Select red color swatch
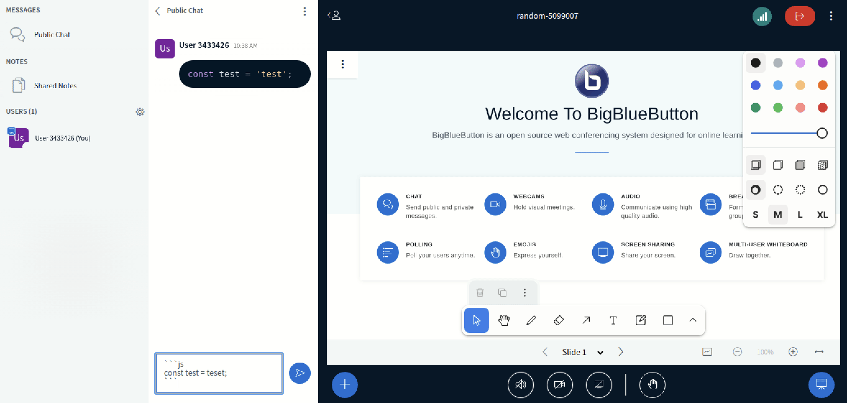847x403 pixels. [822, 108]
